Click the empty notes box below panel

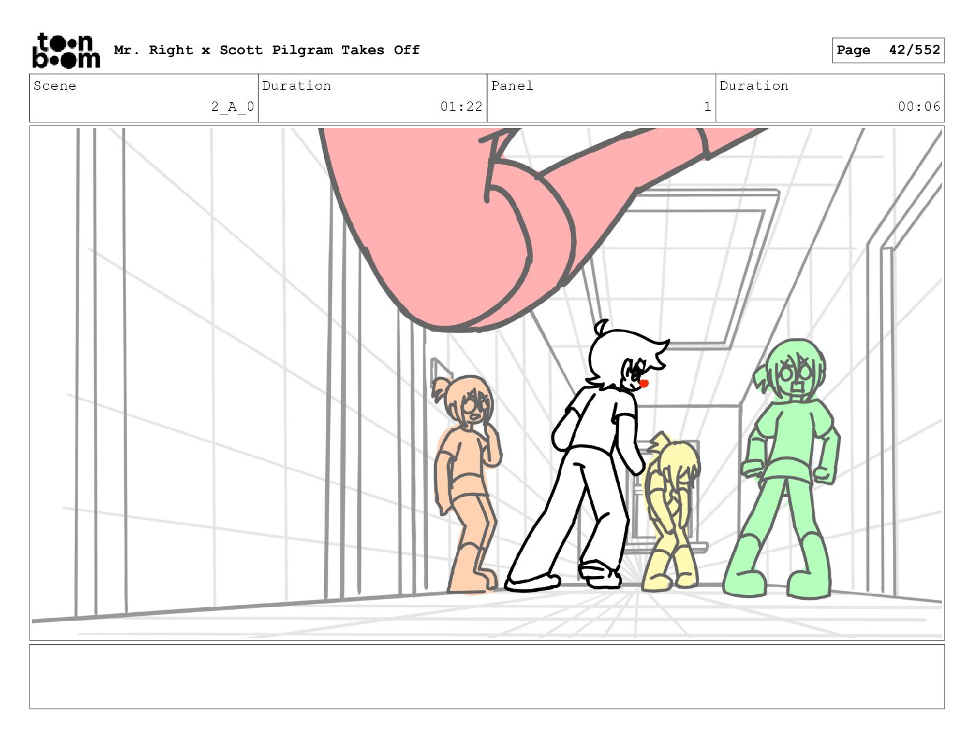pyautogui.click(x=487, y=676)
